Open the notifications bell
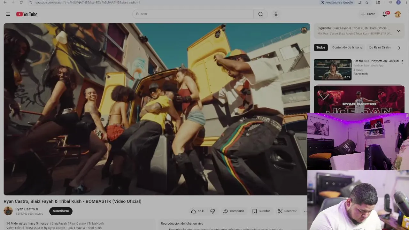This screenshot has height=230, width=409. (385, 14)
